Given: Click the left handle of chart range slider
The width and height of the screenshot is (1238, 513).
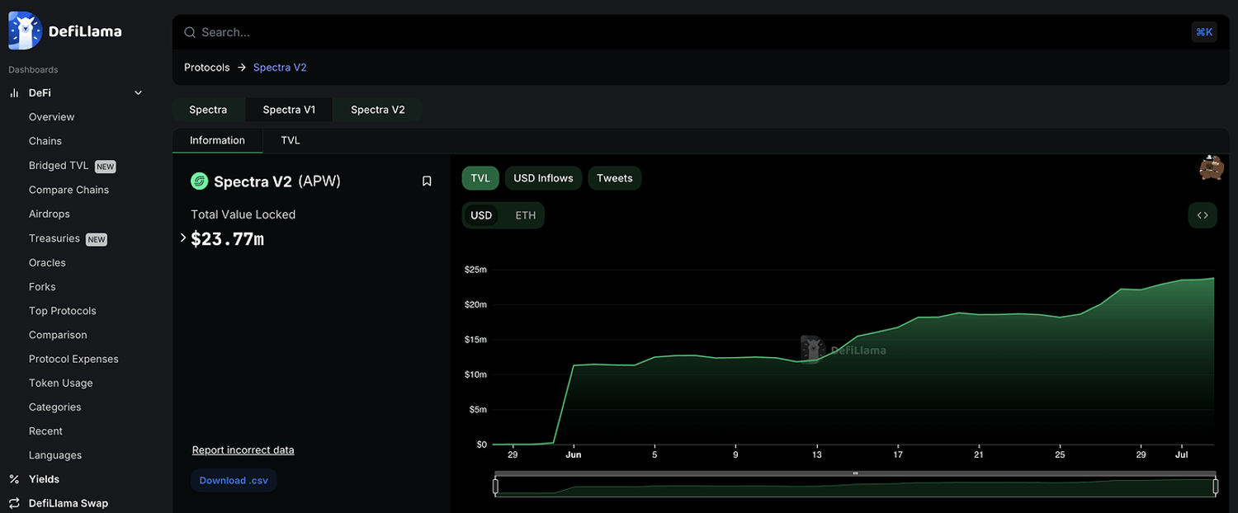Looking at the screenshot, I should (x=495, y=487).
